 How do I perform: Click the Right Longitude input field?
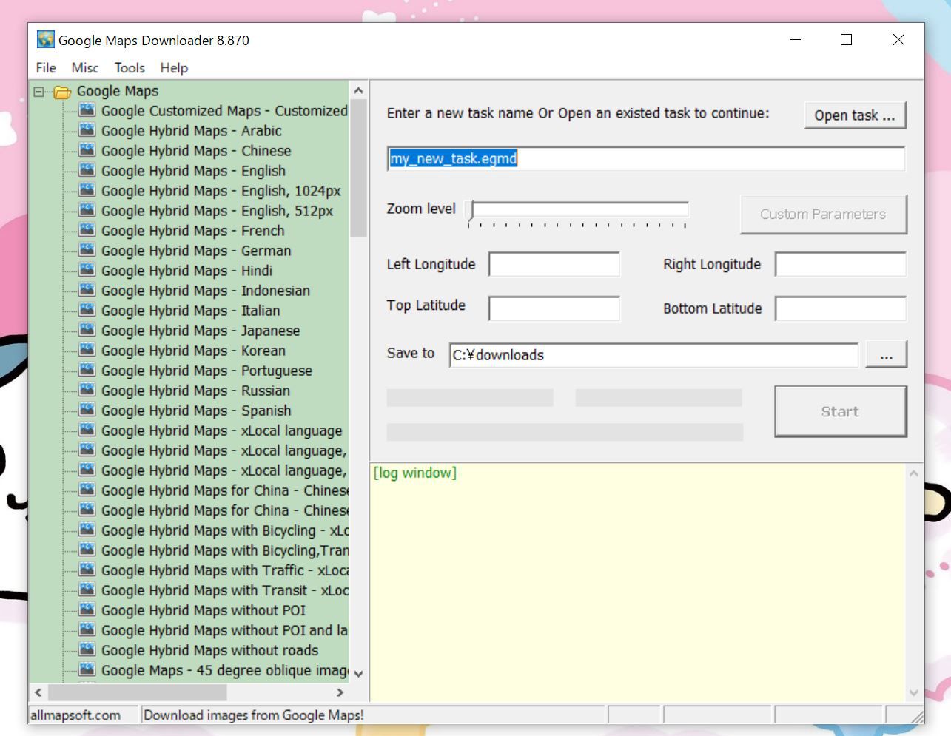[841, 264]
